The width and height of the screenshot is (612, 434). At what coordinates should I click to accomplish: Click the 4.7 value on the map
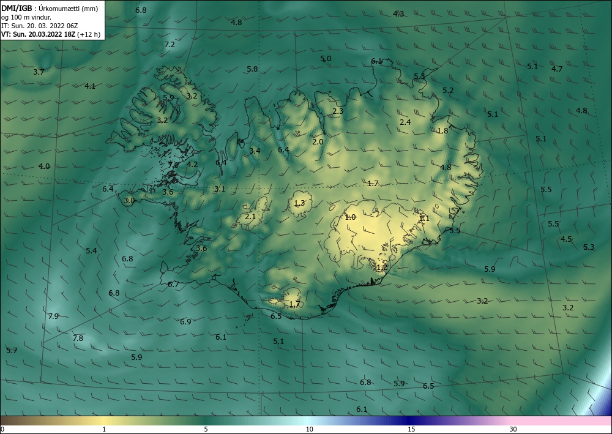[557, 69]
